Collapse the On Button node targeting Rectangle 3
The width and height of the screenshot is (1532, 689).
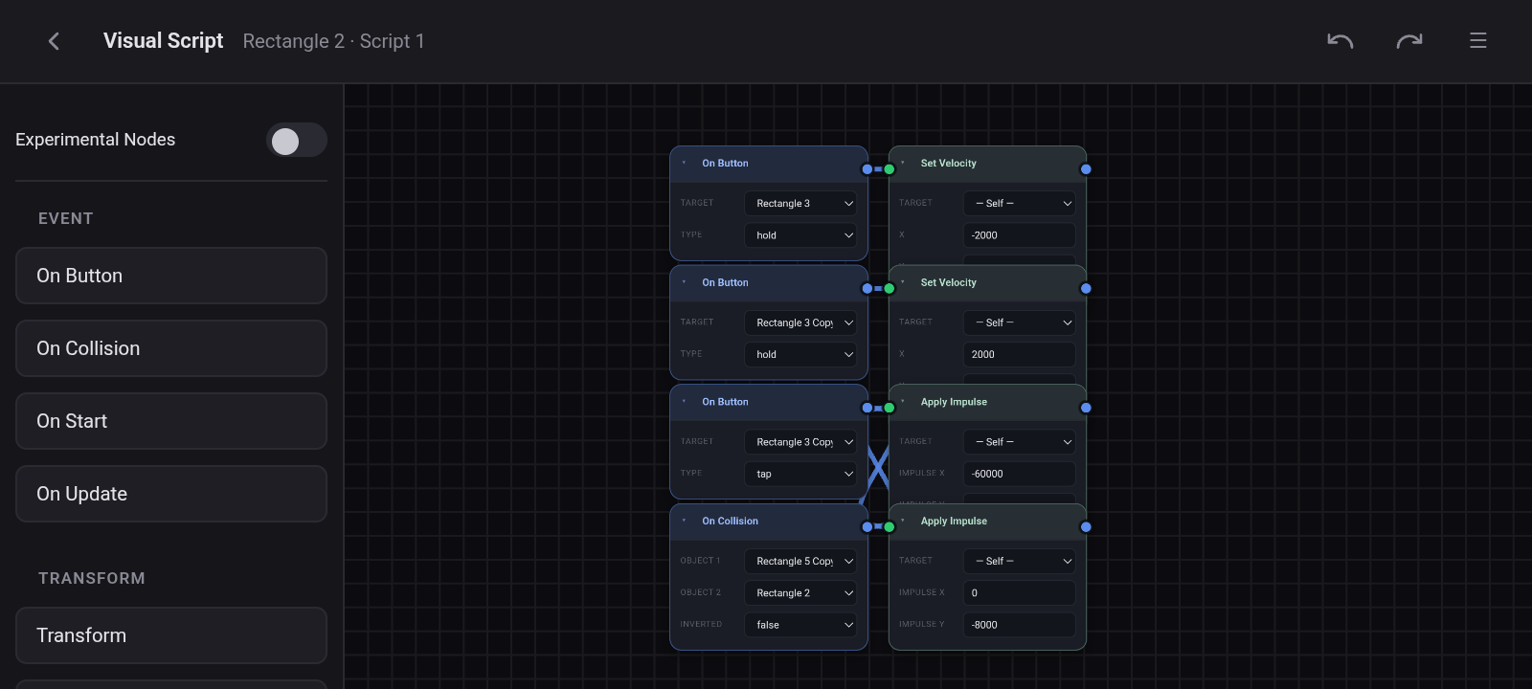[x=684, y=163]
